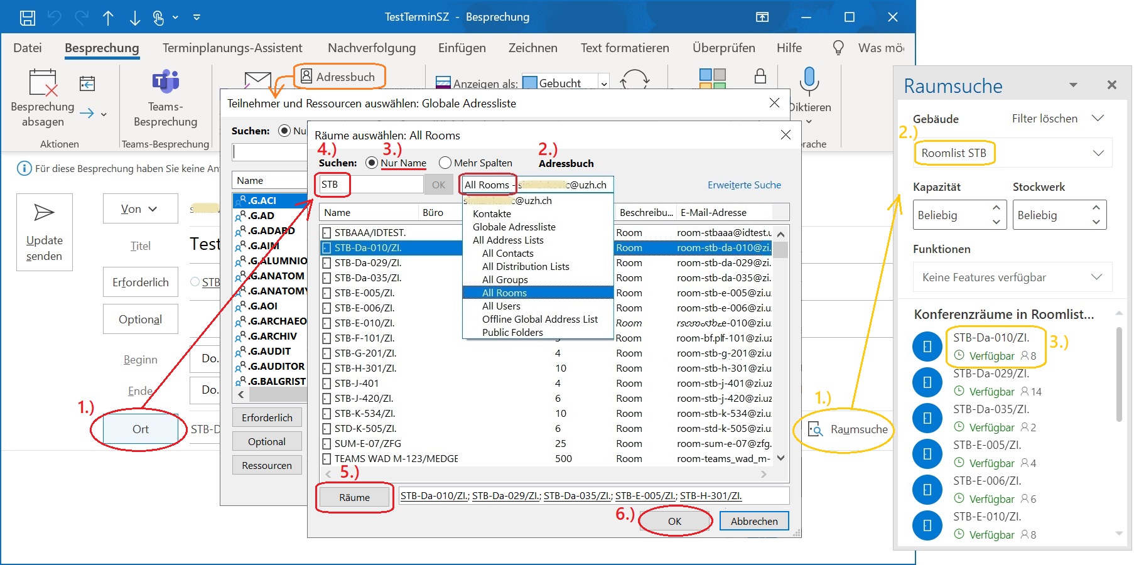Screen dimensions: 1134x565
Task: Click the Besprechung absagen calendar icon
Action: coord(43,83)
